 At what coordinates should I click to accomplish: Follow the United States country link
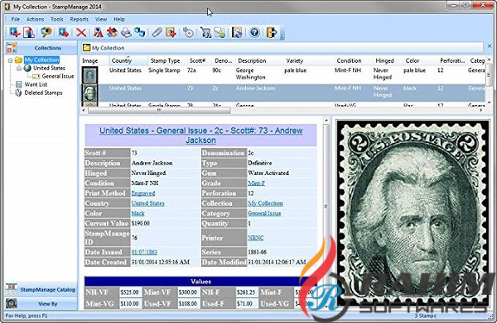148,203
